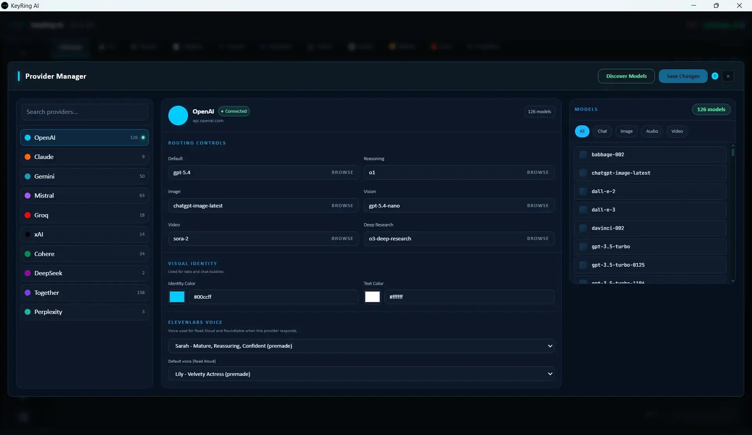Screen dimensions: 752x435
Task: Filter models by Chat
Action: (602, 131)
